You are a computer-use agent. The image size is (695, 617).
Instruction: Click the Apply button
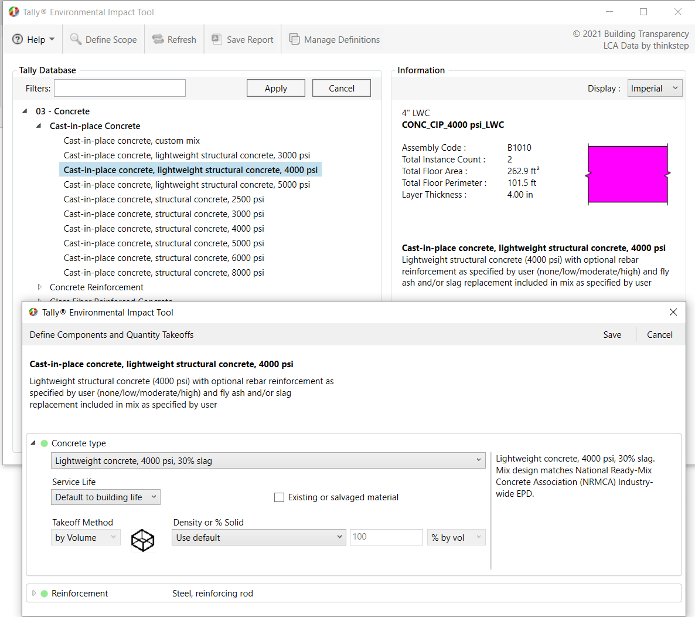click(x=275, y=89)
